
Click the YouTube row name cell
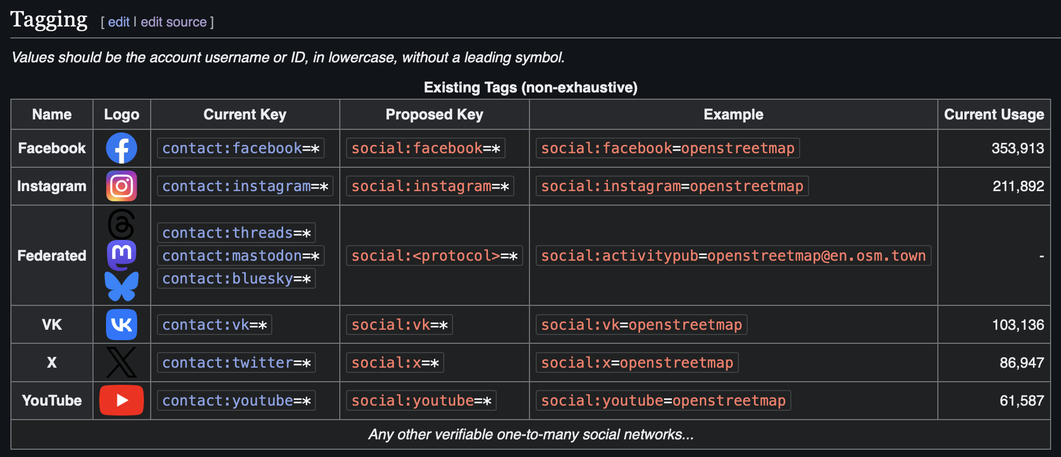pyautogui.click(x=52, y=400)
